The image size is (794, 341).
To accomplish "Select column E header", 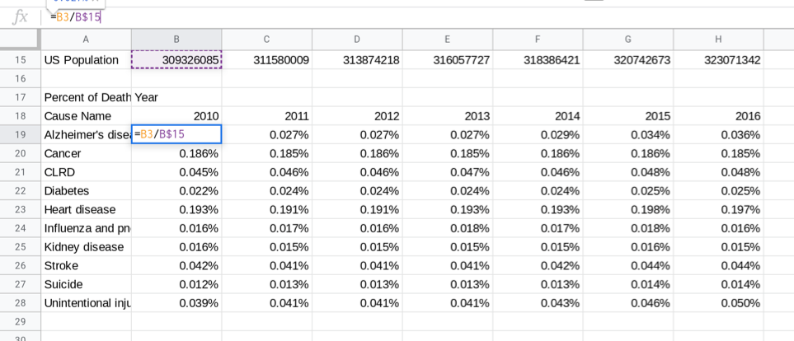I will point(447,39).
